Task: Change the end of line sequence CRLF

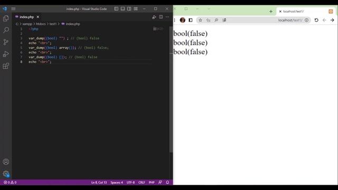Action: 142,182
